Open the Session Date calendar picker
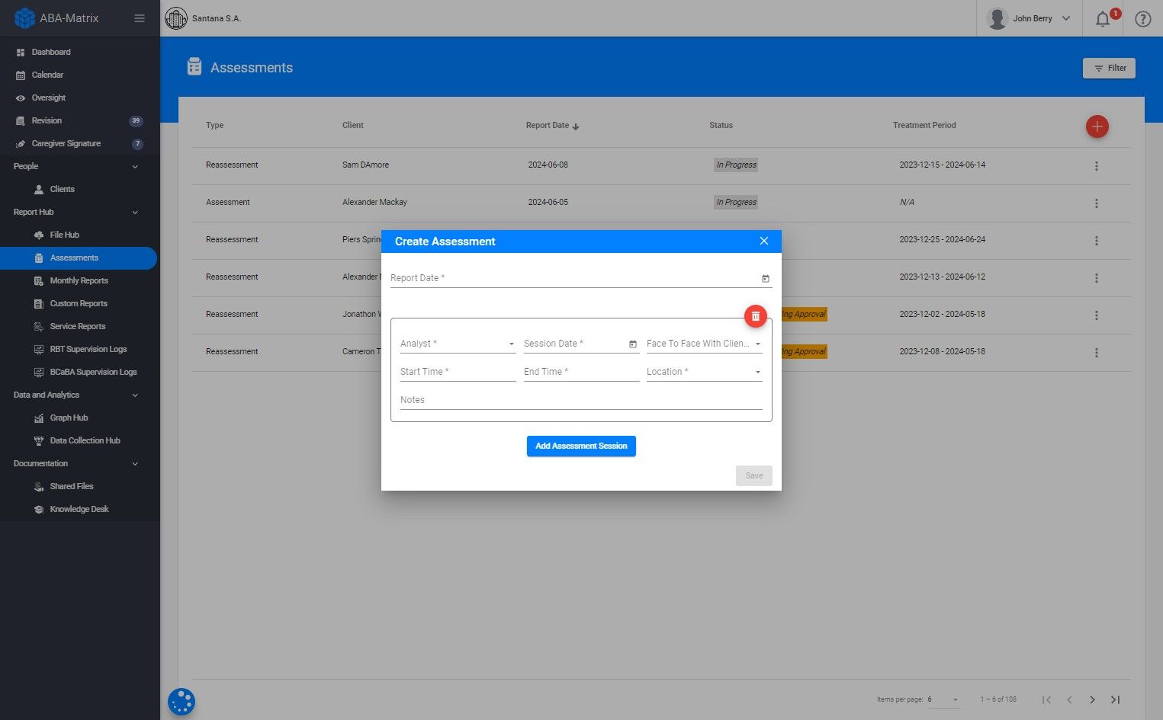Viewport: 1163px width, 720px height. pyautogui.click(x=632, y=344)
